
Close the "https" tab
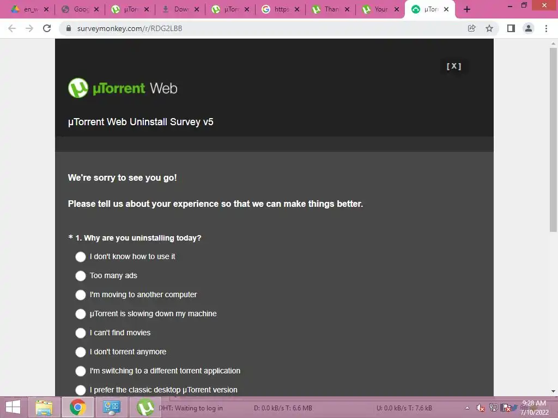[x=297, y=10]
